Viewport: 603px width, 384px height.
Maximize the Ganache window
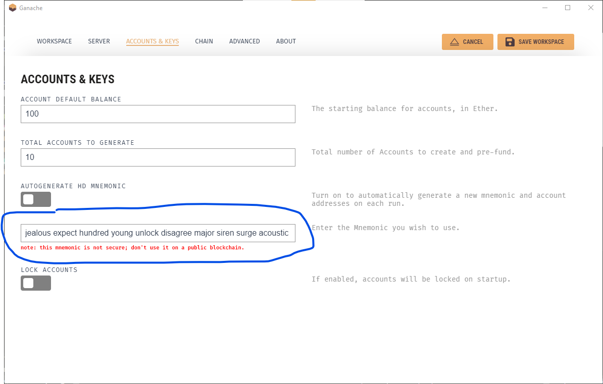[567, 8]
